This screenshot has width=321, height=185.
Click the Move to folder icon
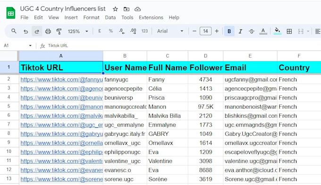127,9
